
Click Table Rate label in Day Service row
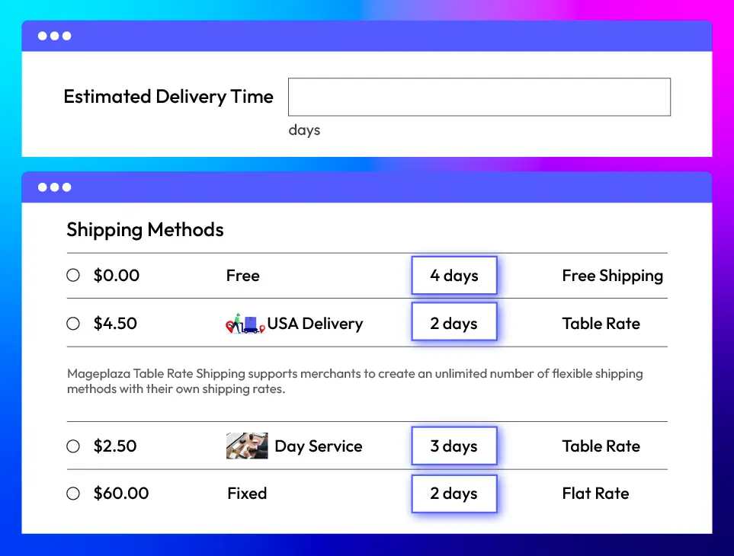pyautogui.click(x=601, y=446)
